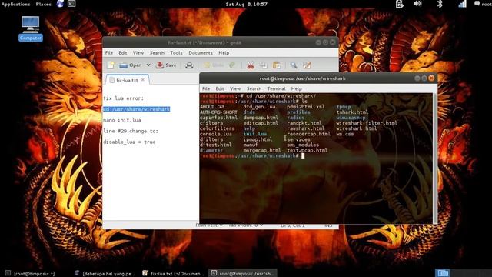Switch to root@timposu: ~ taskbar window

31,274
